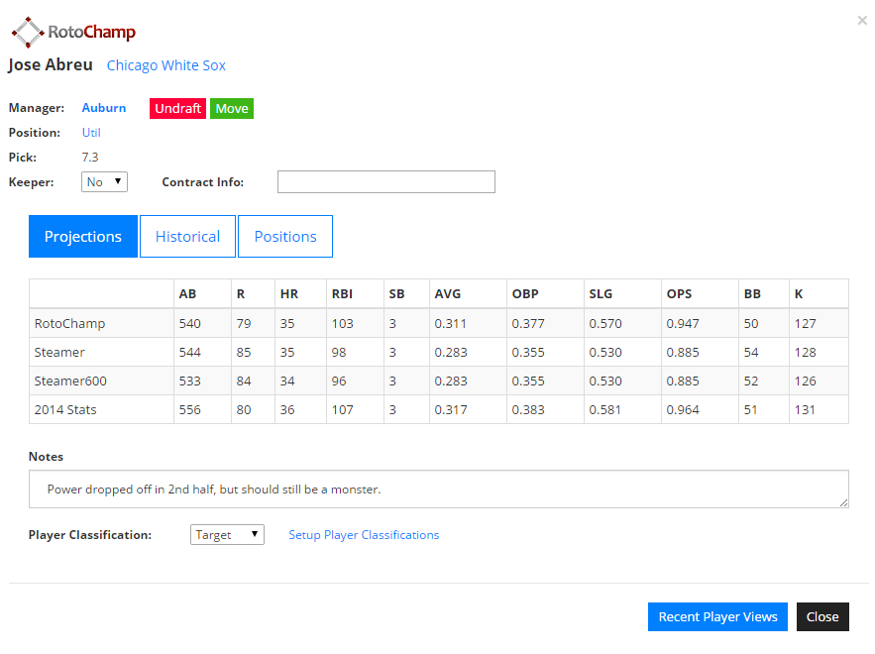Expand the Keeper dropdown
This screenshot has height=654, width=875.
pos(104,182)
